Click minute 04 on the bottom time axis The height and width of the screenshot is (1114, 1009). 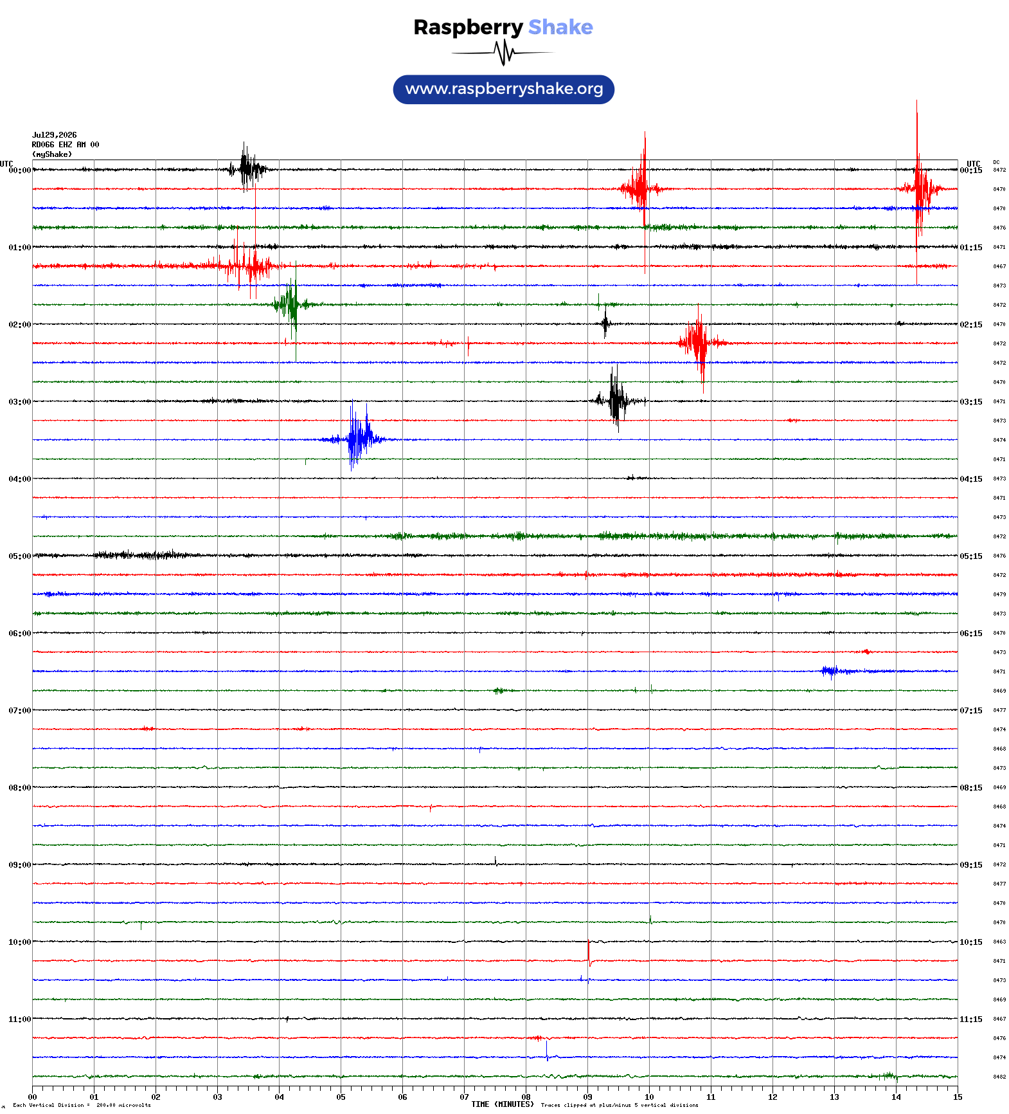[x=279, y=1097]
